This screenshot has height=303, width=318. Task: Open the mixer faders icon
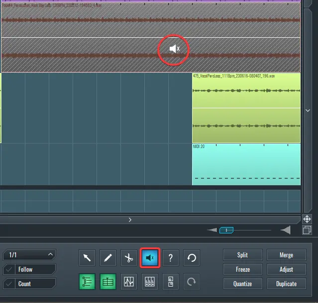click(150, 282)
